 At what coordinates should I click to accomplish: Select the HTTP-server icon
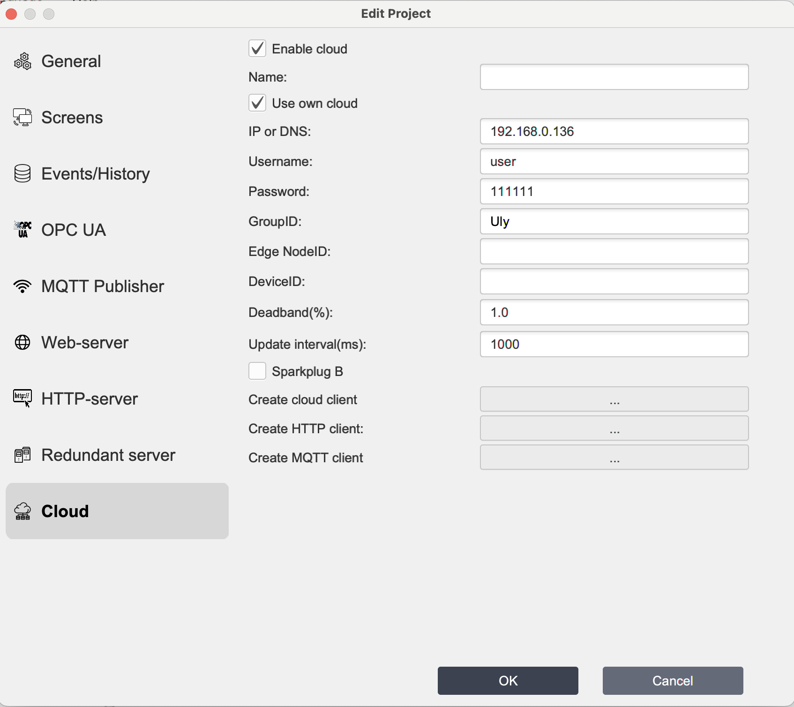[x=22, y=399]
